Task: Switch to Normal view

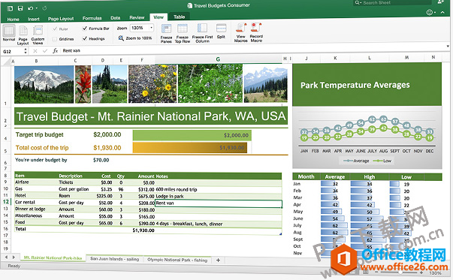Action: coord(9,33)
